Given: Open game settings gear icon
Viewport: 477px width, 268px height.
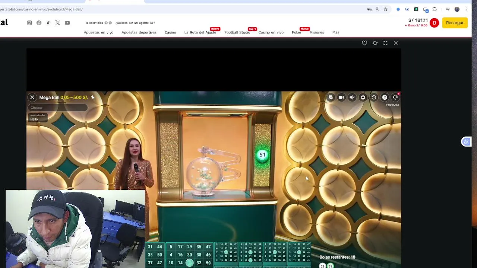Looking at the screenshot, I should (x=363, y=98).
